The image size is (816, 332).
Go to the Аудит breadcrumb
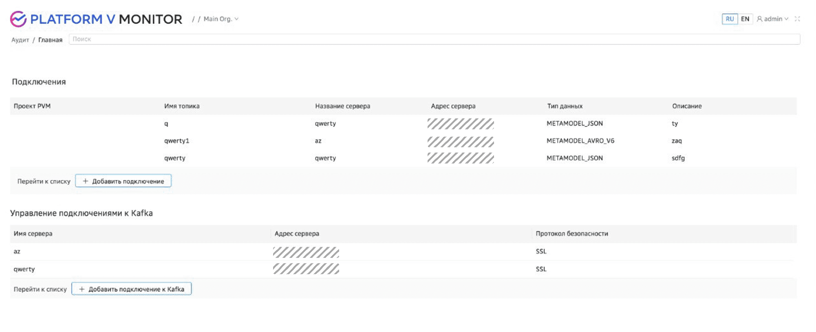pyautogui.click(x=20, y=40)
